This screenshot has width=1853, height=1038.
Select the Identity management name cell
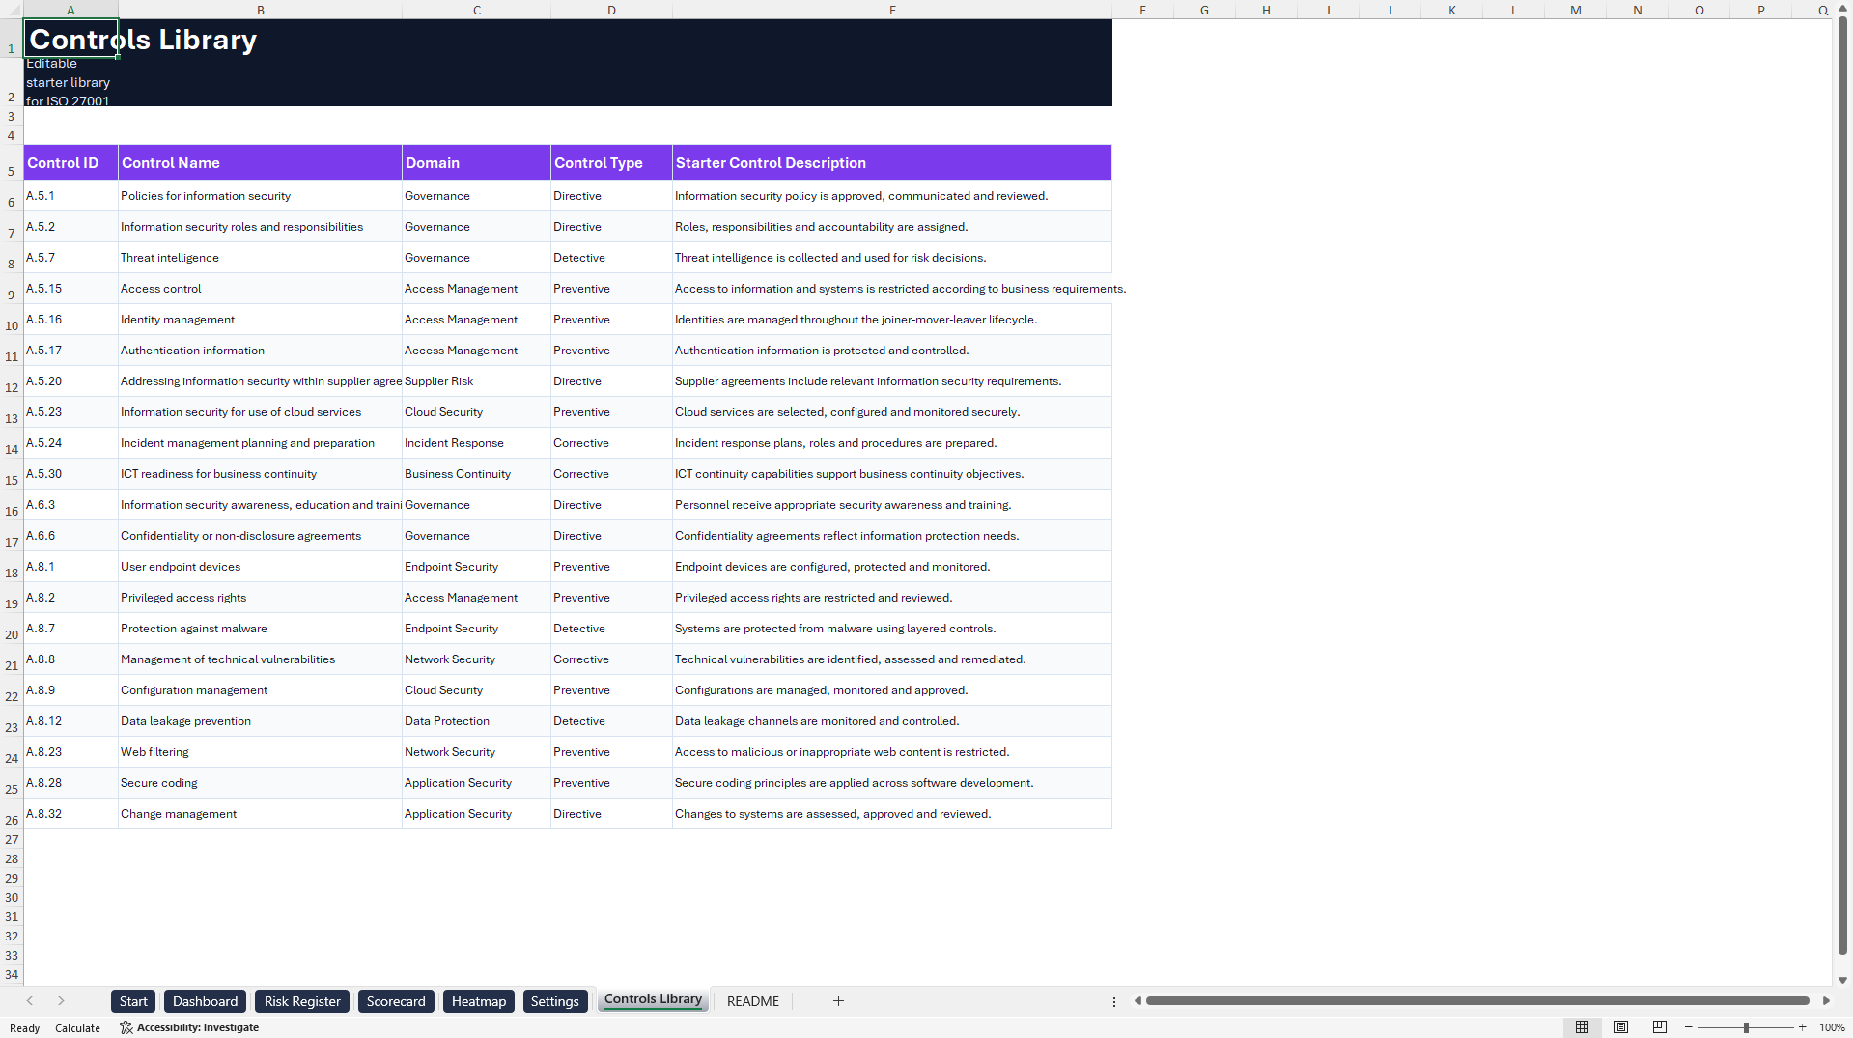point(260,320)
